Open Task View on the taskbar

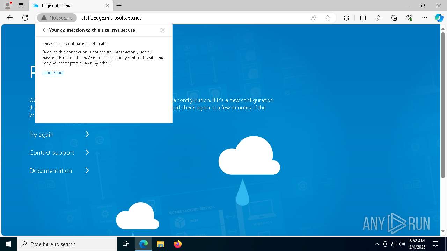point(126,244)
